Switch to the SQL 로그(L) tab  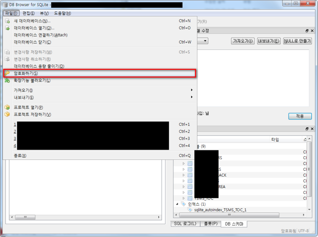coord(185,224)
